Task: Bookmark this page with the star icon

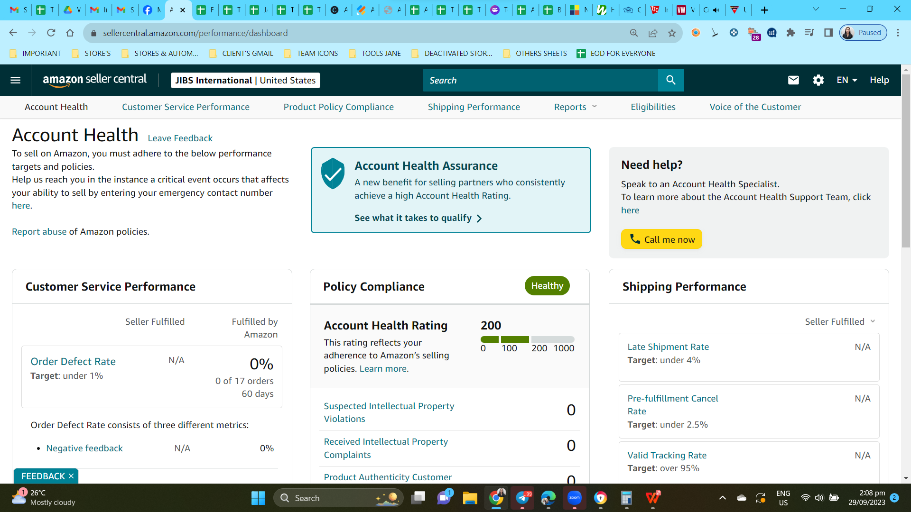Action: (x=672, y=33)
